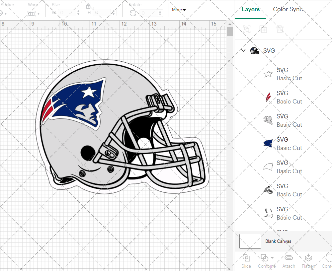
Task: Select the white flag outline SVG layer
Action: tap(283, 167)
